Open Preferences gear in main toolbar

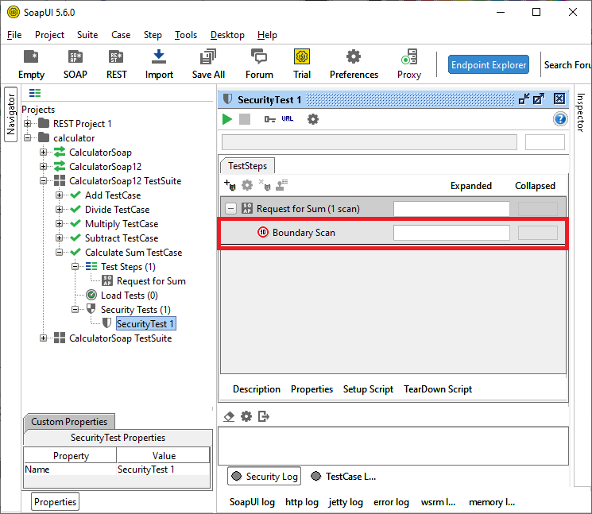click(354, 64)
